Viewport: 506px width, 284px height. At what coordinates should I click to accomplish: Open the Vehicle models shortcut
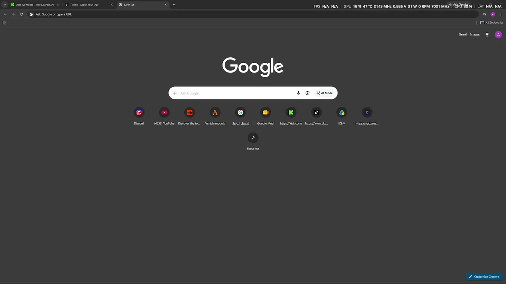[x=215, y=117]
